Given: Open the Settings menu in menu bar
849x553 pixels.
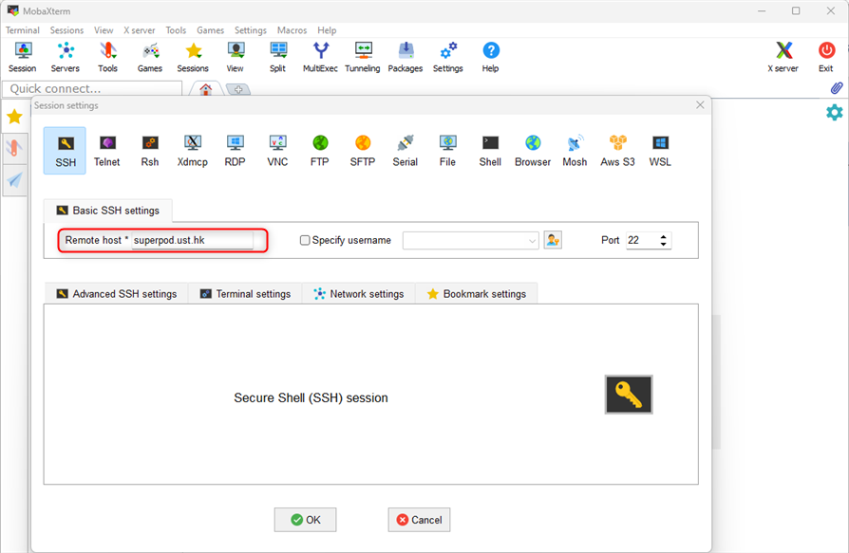Looking at the screenshot, I should pos(250,30).
